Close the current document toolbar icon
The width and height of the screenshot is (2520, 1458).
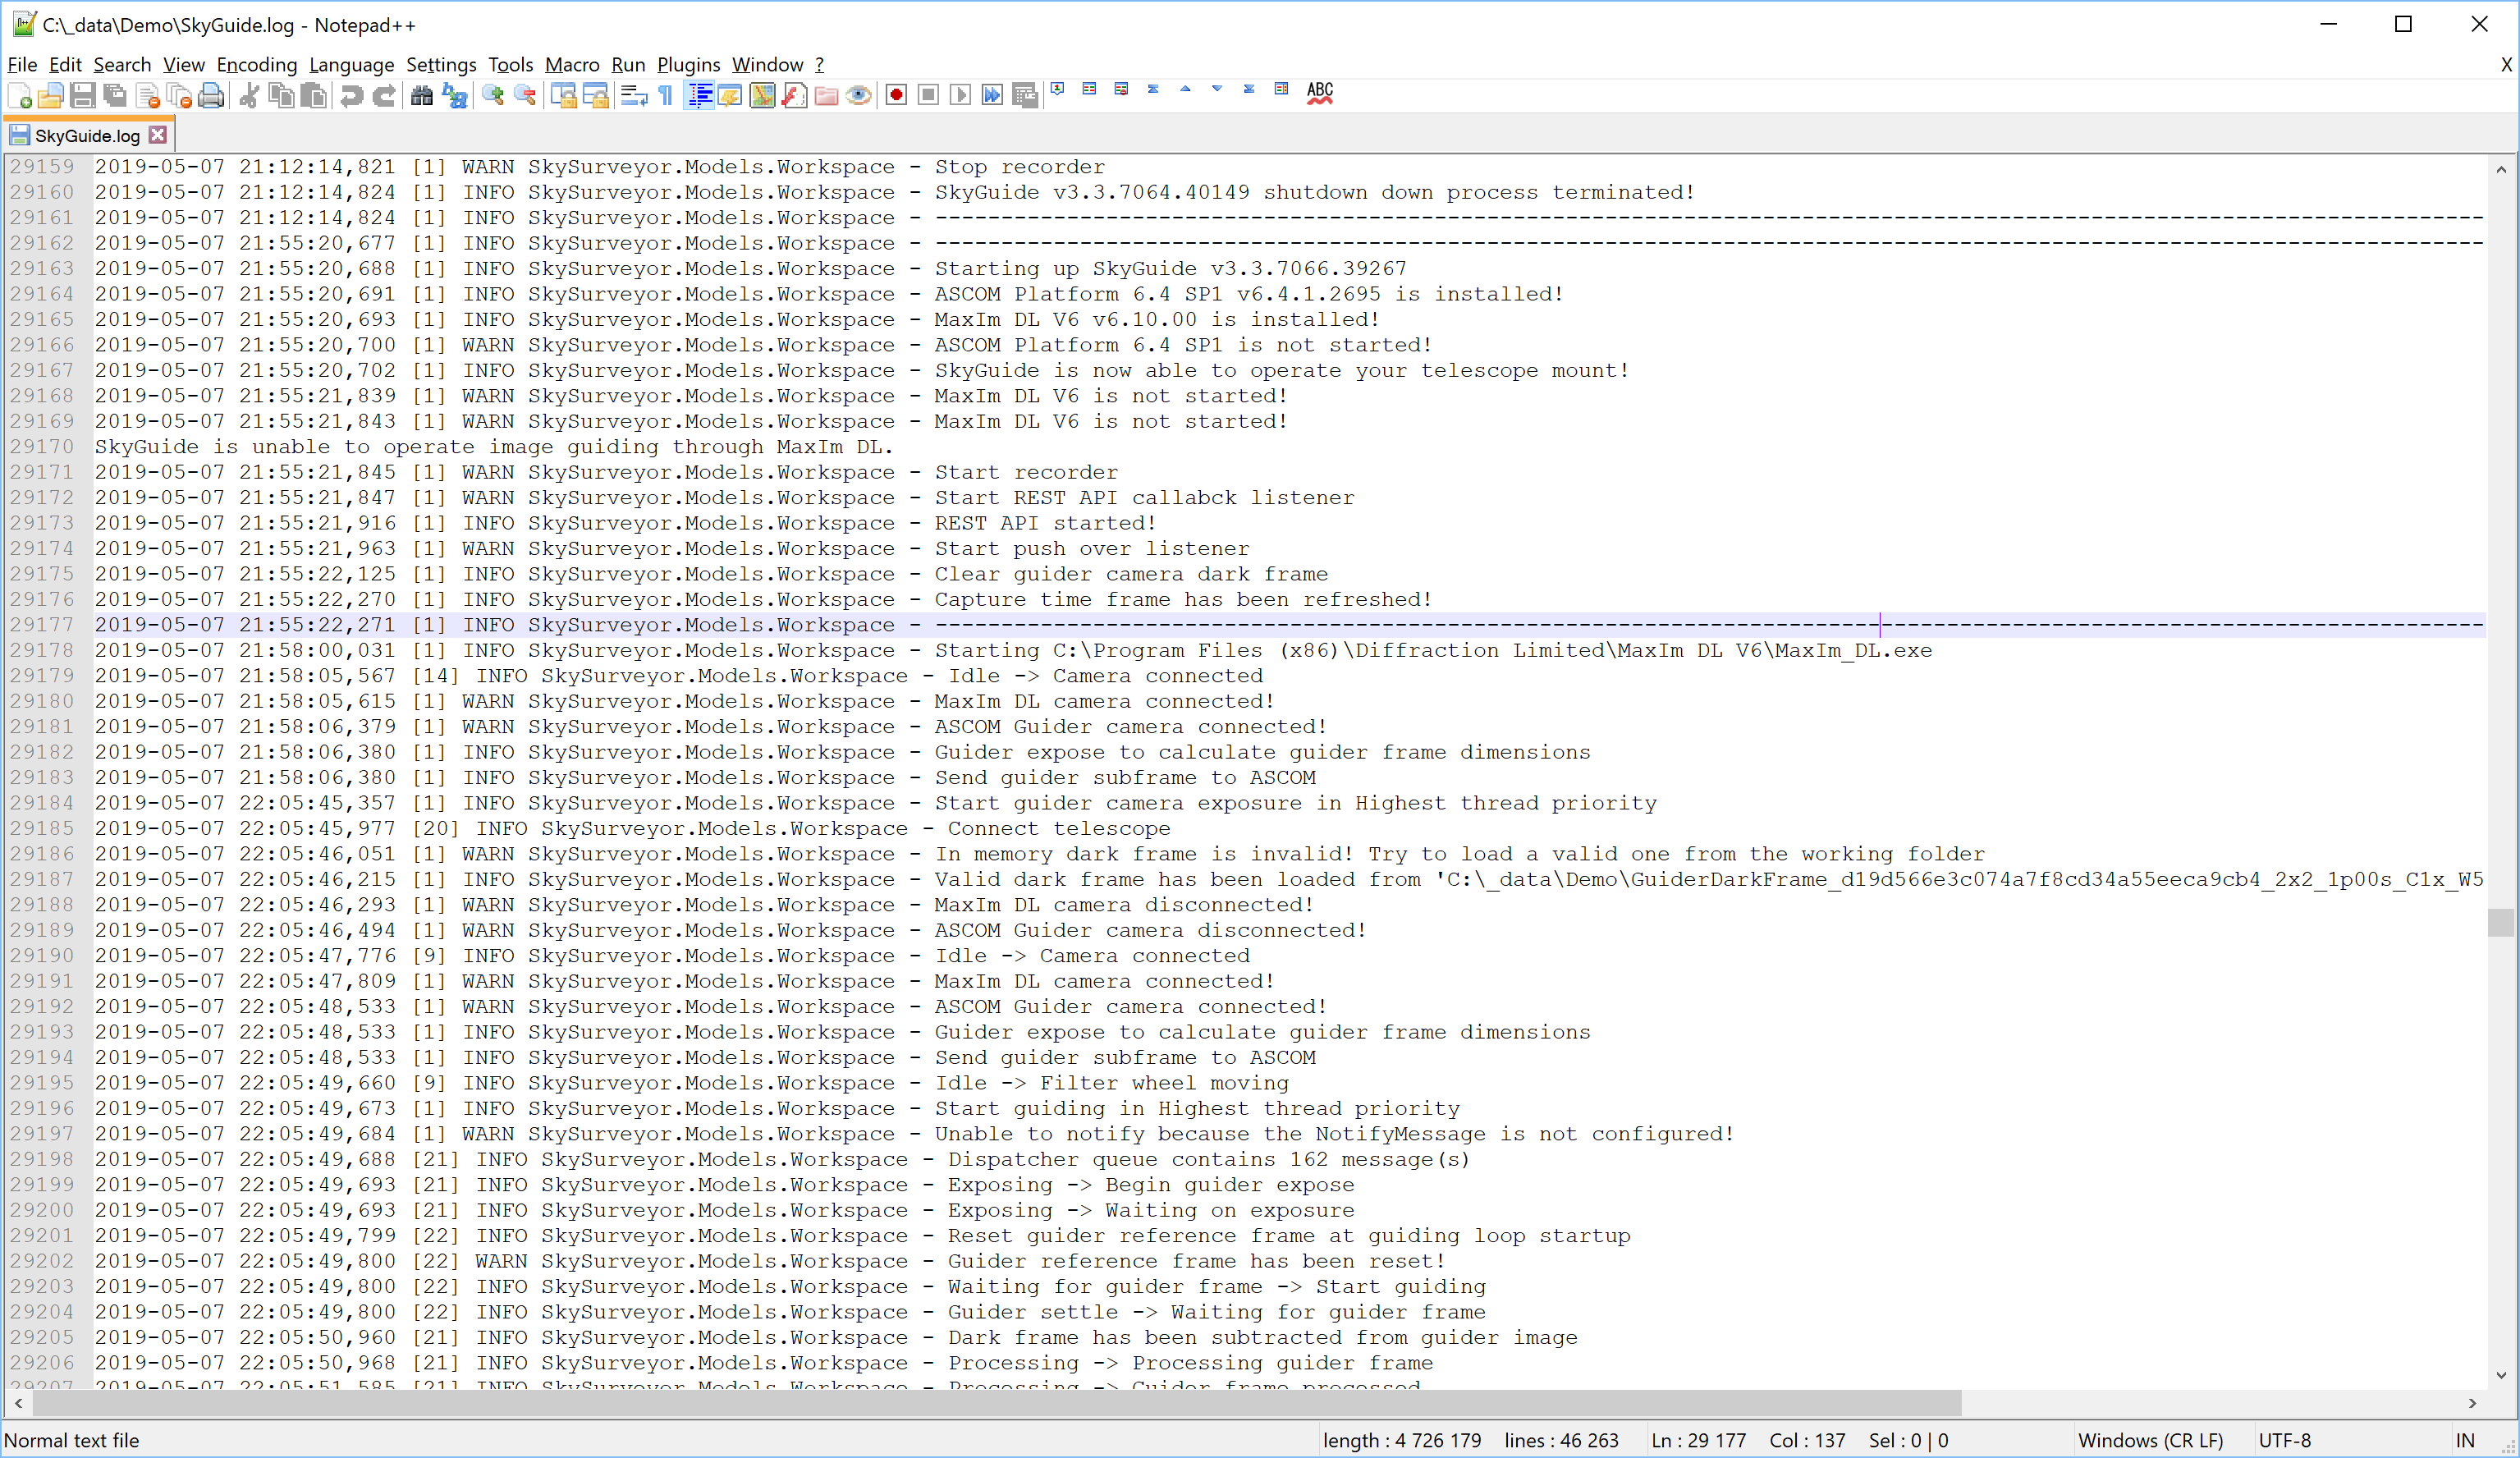[x=147, y=96]
